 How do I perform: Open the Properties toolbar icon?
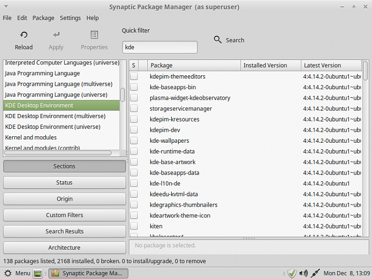click(x=94, y=35)
